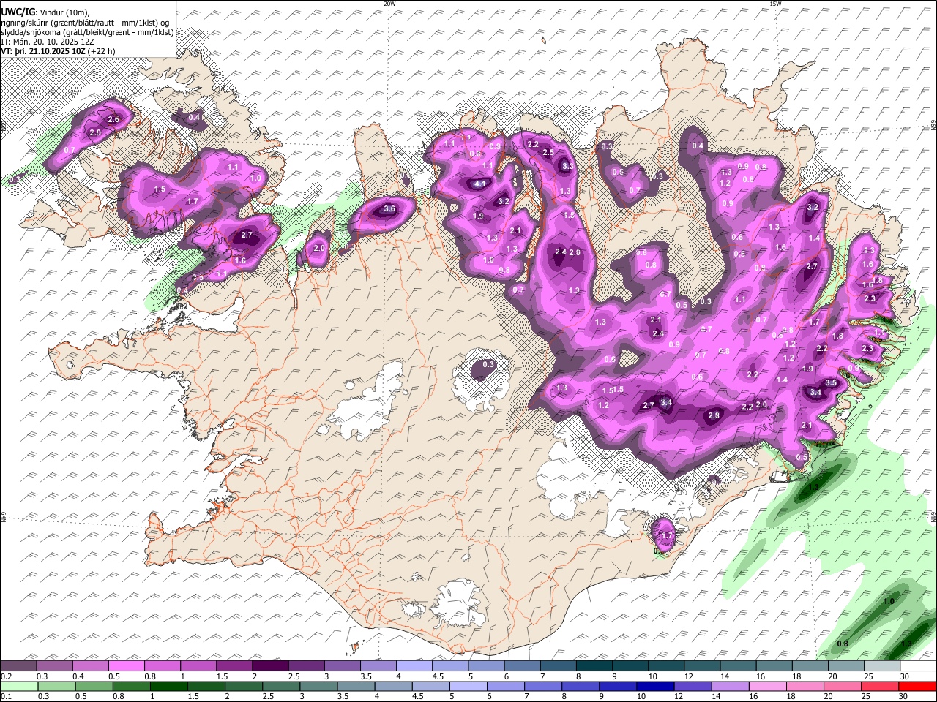Click the 2.8 value in the southeast snow band
The height and width of the screenshot is (702, 937).
click(x=714, y=415)
